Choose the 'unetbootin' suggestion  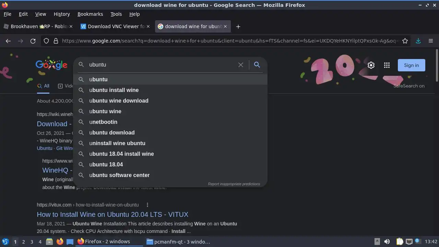tap(170, 122)
